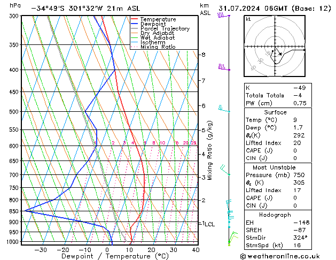
Task: Click the wind barb near 700 hPa
Action: [x=225, y=172]
